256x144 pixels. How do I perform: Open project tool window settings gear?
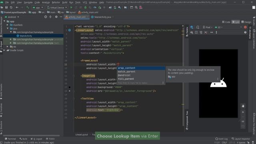56,17
